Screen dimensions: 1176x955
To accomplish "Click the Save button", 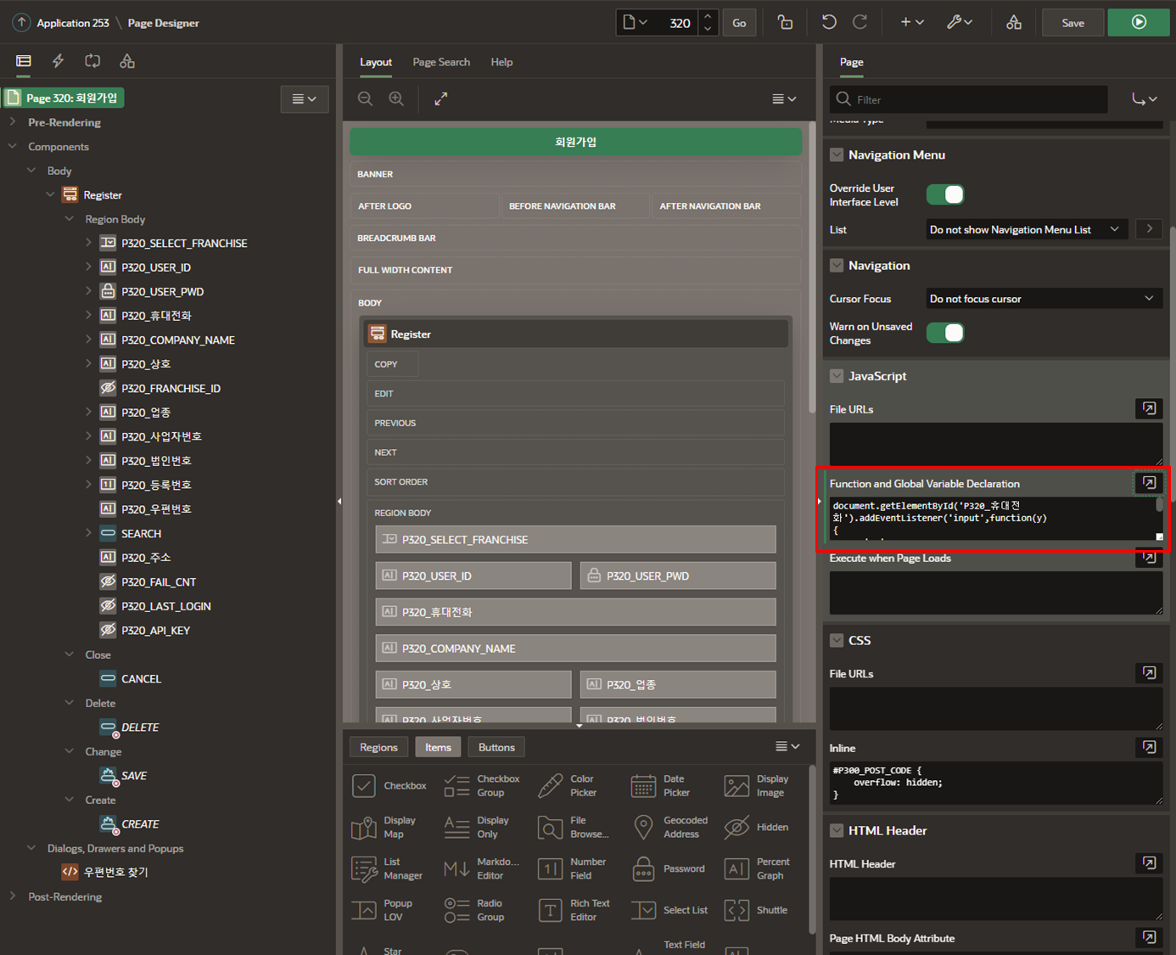I will point(1073,23).
